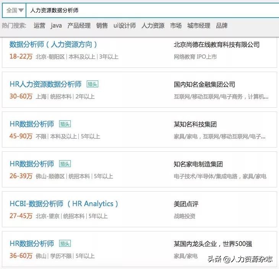
Task: Click salary text 18-22万
Action: tap(21, 57)
